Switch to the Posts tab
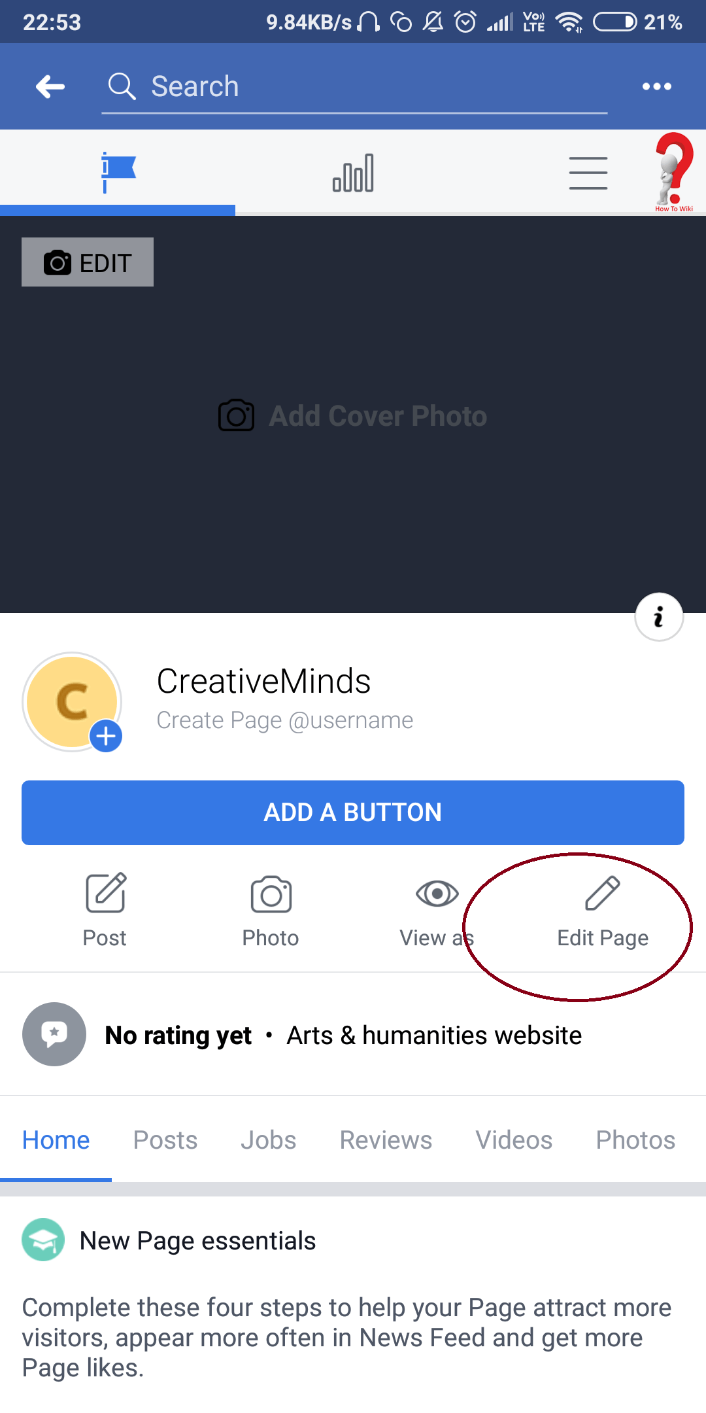 [165, 1140]
